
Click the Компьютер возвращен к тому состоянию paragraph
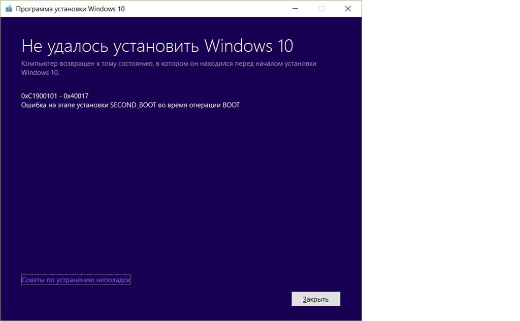click(x=169, y=68)
